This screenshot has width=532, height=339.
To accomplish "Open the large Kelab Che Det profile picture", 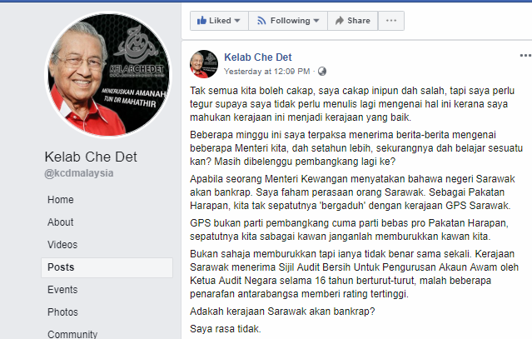I will [108, 75].
